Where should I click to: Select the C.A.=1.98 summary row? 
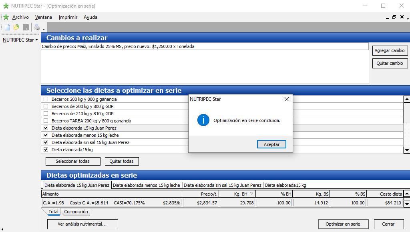(112, 203)
